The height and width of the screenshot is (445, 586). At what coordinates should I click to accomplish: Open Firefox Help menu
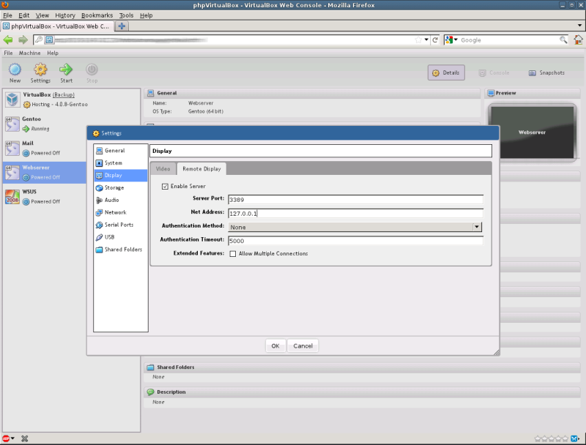146,15
